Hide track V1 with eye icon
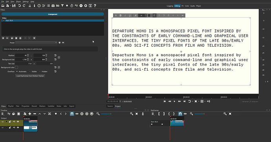This screenshot has height=142, width=271. 18,127
